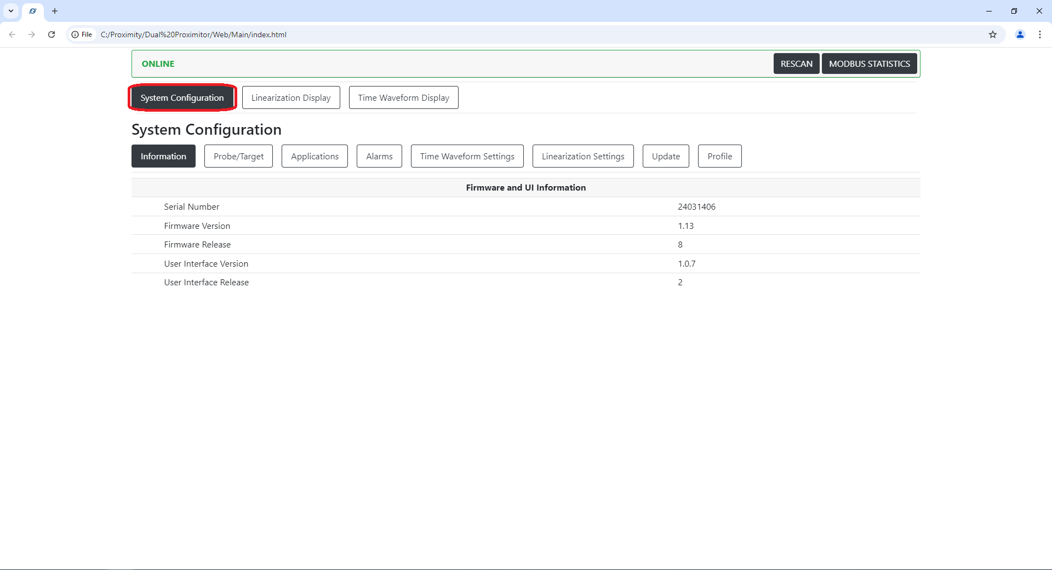Open the Time Waveform Display view
Screen dimensions: 1052x570
coord(404,97)
